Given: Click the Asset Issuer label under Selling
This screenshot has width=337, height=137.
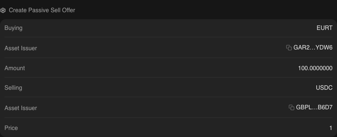Looking at the screenshot, I should pyautogui.click(x=21, y=108).
